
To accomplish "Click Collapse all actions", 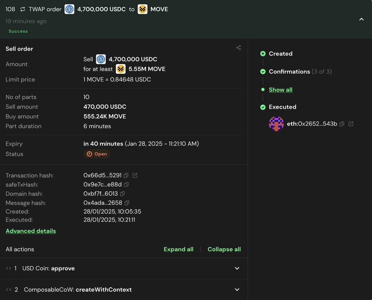I will tap(224, 249).
